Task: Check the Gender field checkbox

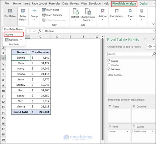Action: (x=109, y=65)
